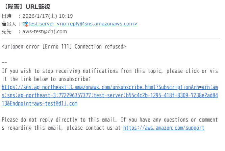Click the received date 2026/1/17(土) 10:19
The width and height of the screenshot is (225, 151).
[x=47, y=16]
